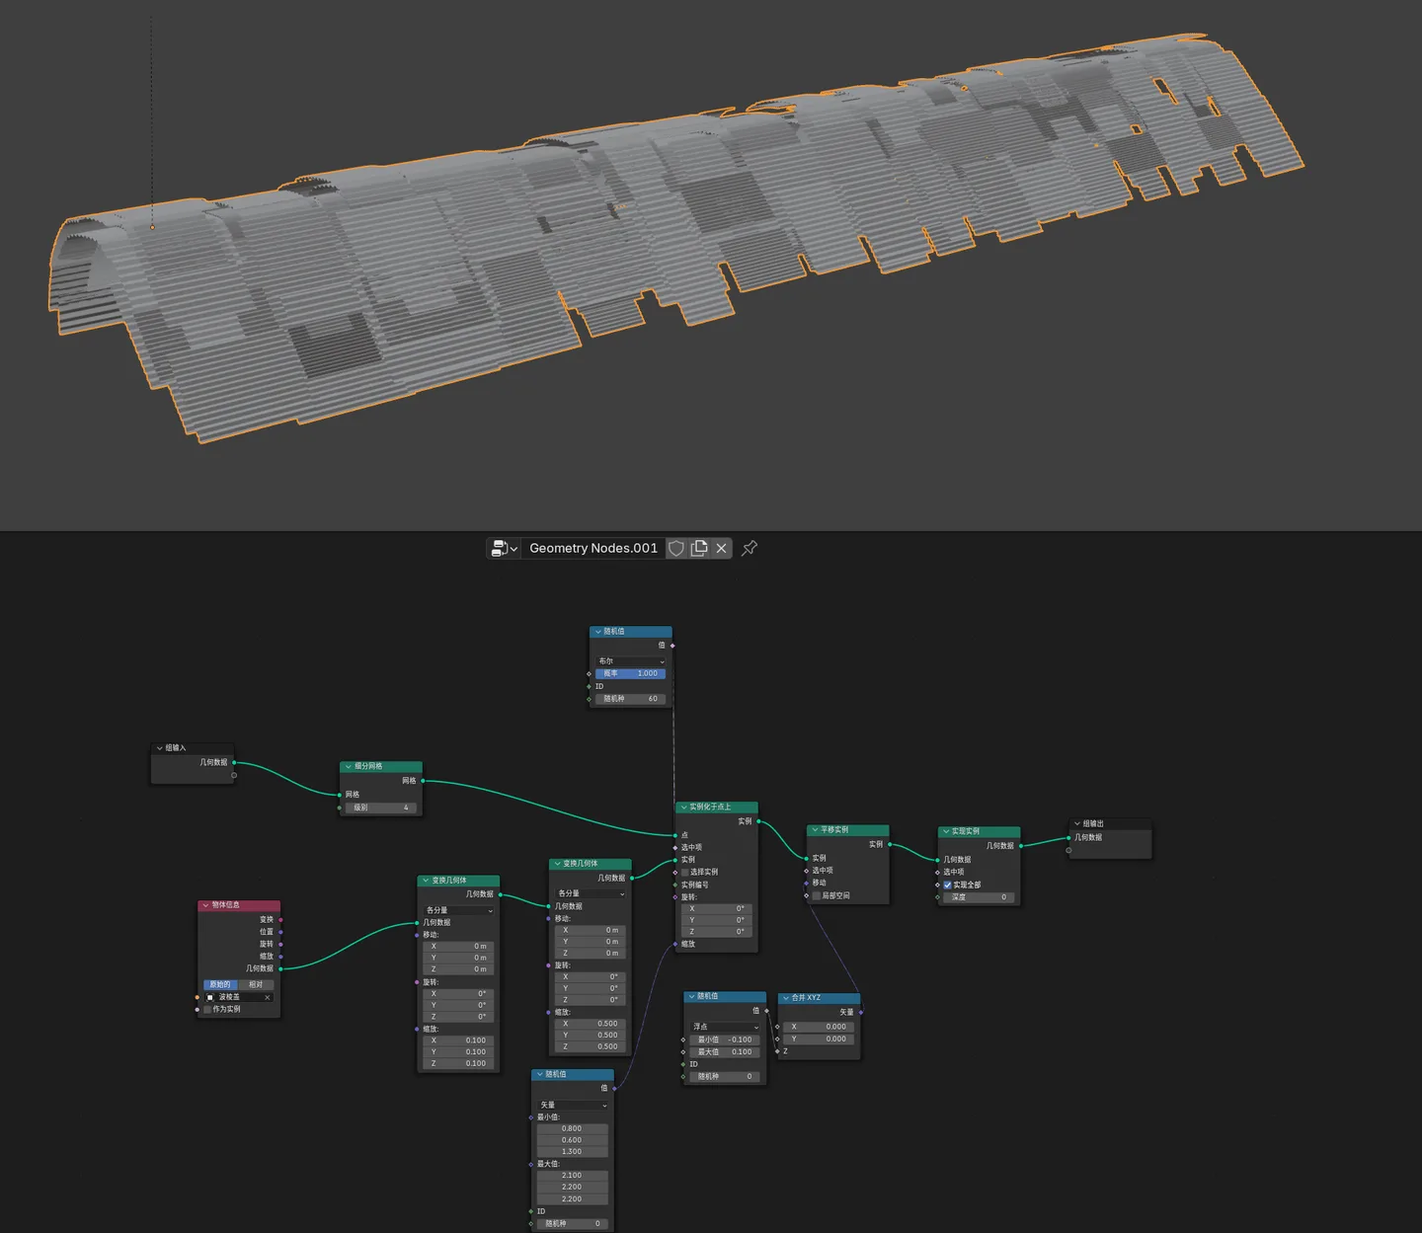1422x1233 pixels.
Task: Collapse the 实例化于点上 node
Action: pyautogui.click(x=683, y=808)
